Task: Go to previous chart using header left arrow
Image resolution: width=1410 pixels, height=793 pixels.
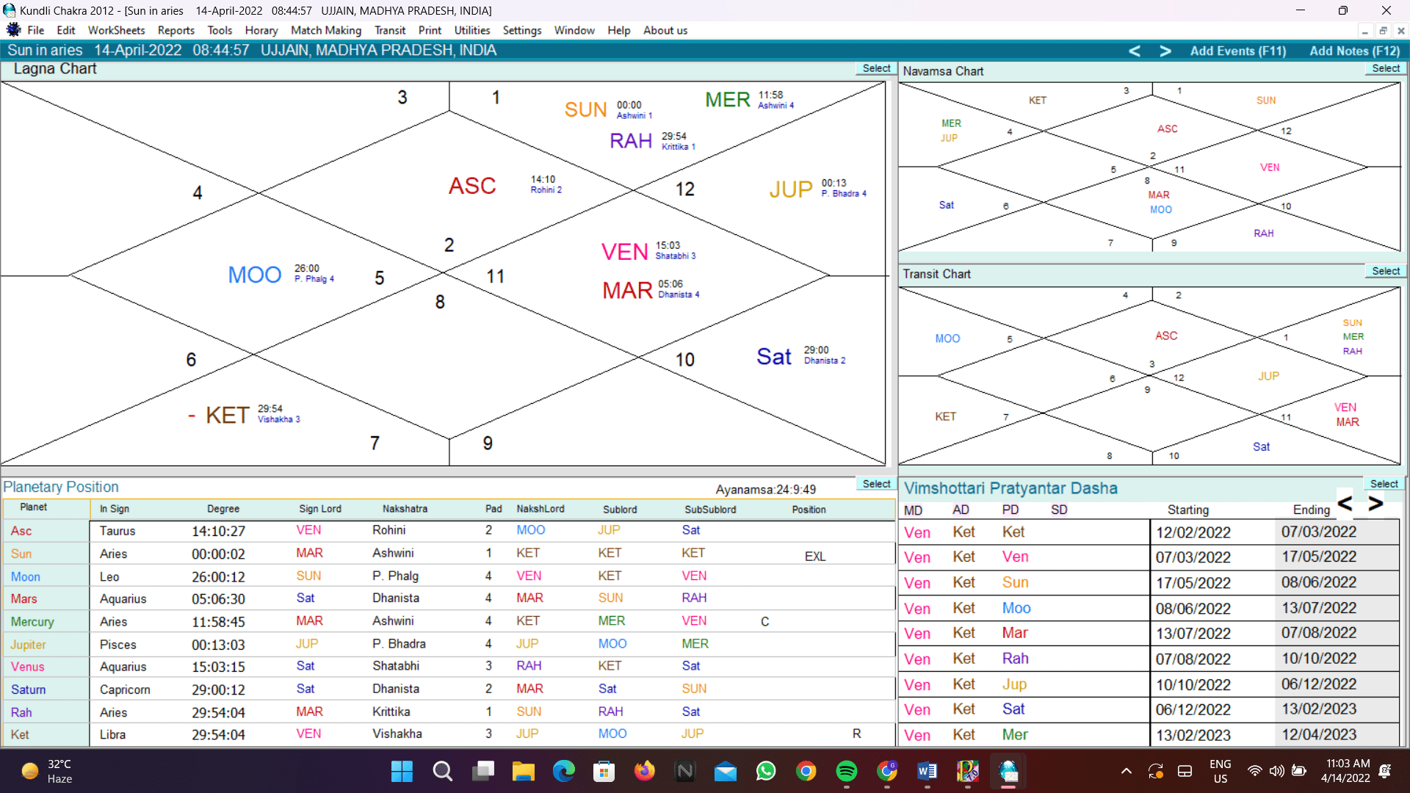Action: coord(1135,51)
